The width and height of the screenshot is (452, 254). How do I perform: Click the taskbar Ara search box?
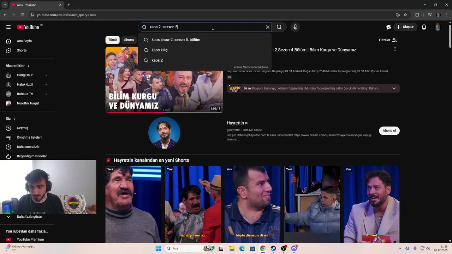(191, 248)
